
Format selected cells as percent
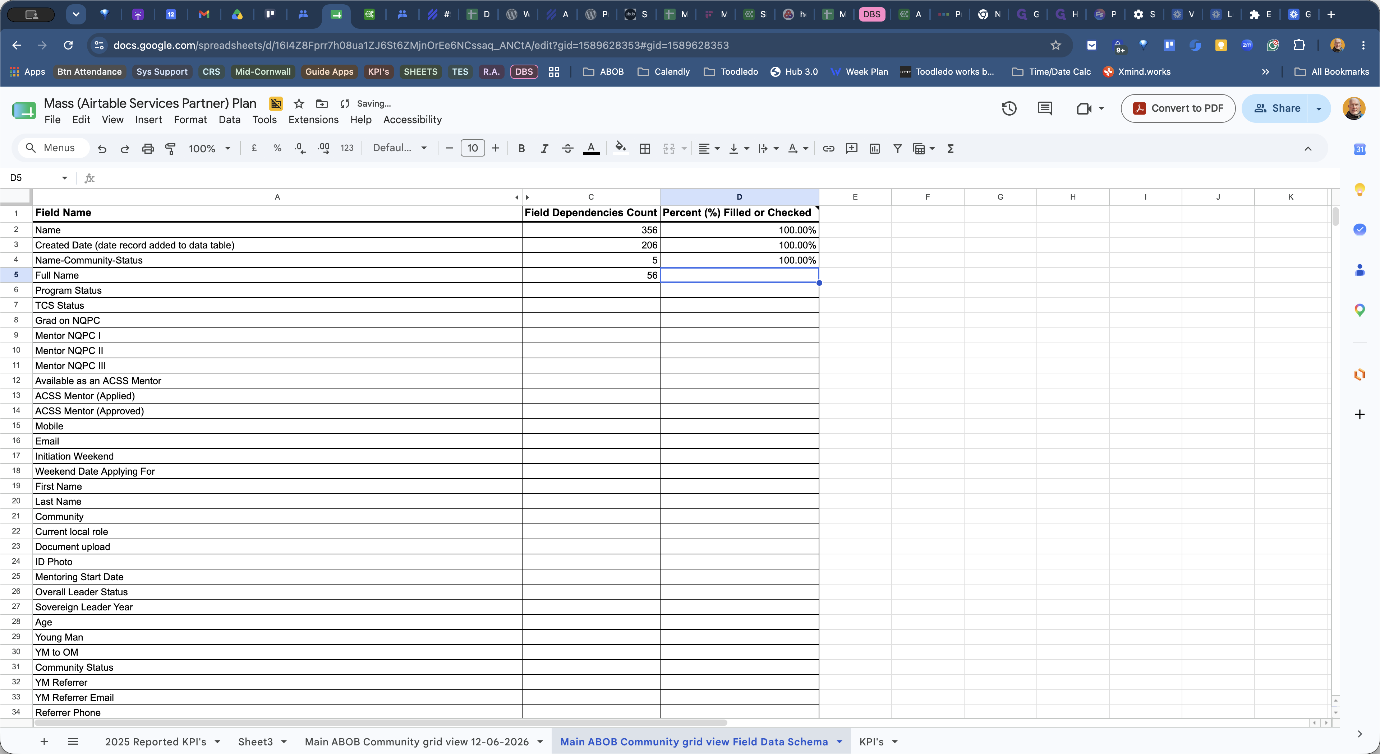[277, 148]
